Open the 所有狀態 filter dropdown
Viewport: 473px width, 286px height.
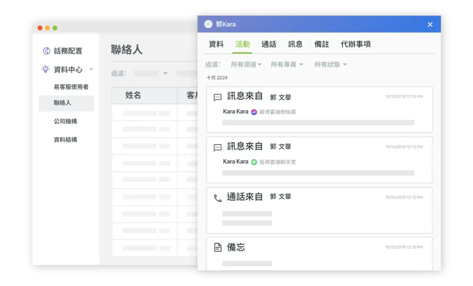330,64
